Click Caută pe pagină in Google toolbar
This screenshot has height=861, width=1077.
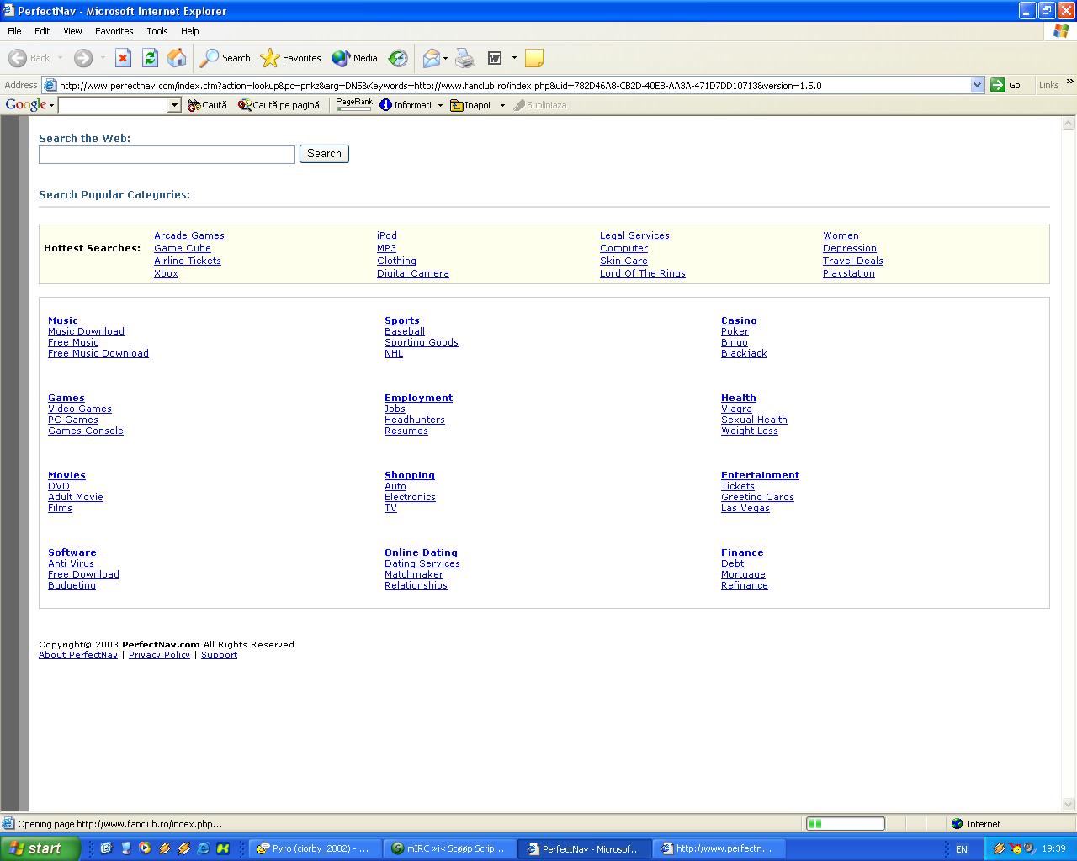(x=279, y=105)
